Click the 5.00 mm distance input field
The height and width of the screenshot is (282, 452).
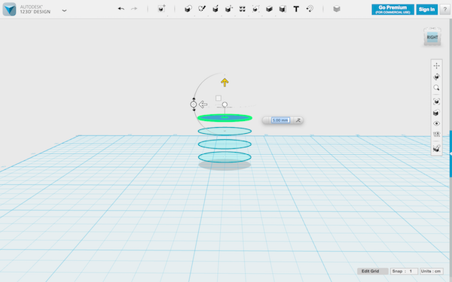coord(280,120)
